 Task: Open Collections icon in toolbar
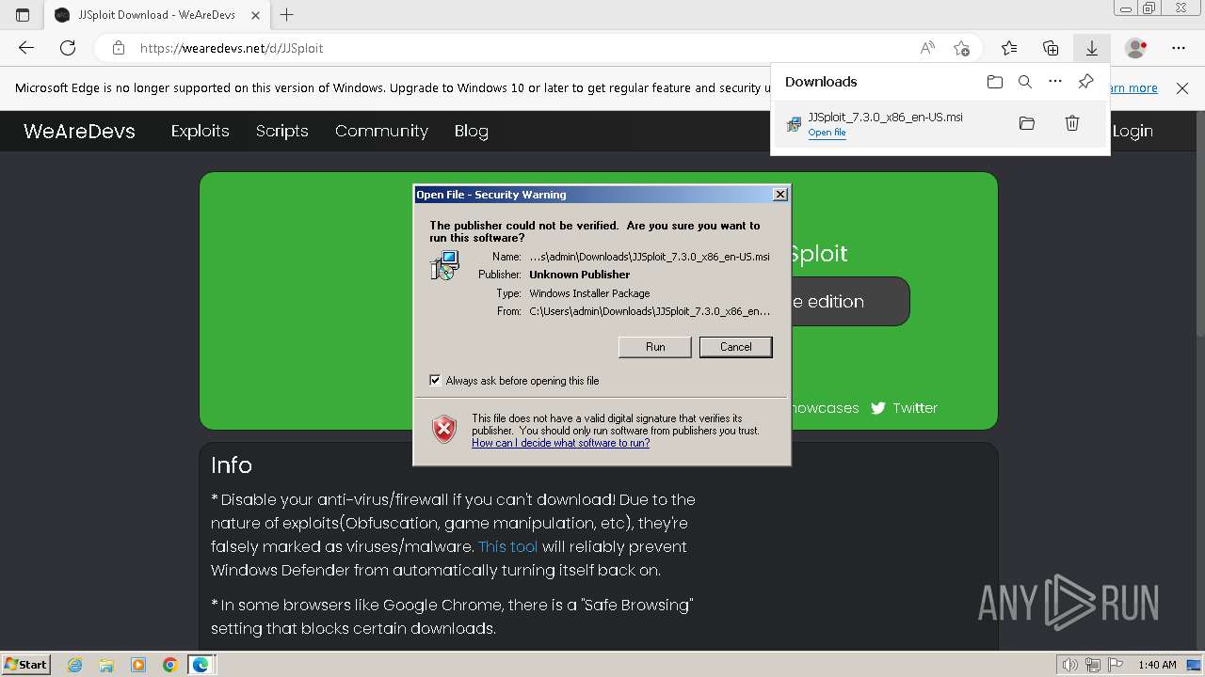1051,48
